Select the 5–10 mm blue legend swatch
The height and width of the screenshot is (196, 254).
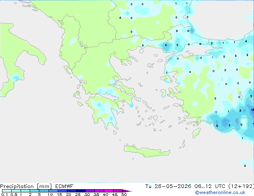point(44,191)
